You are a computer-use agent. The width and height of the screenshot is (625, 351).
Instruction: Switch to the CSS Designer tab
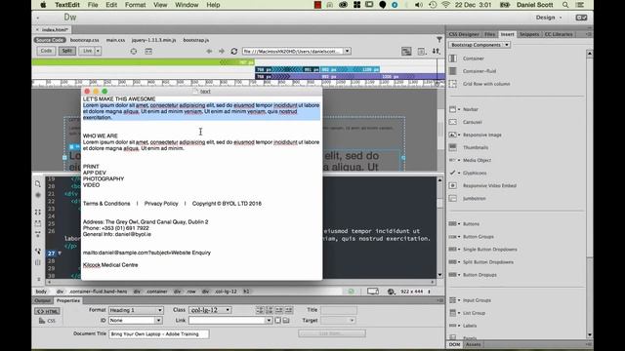(x=464, y=35)
